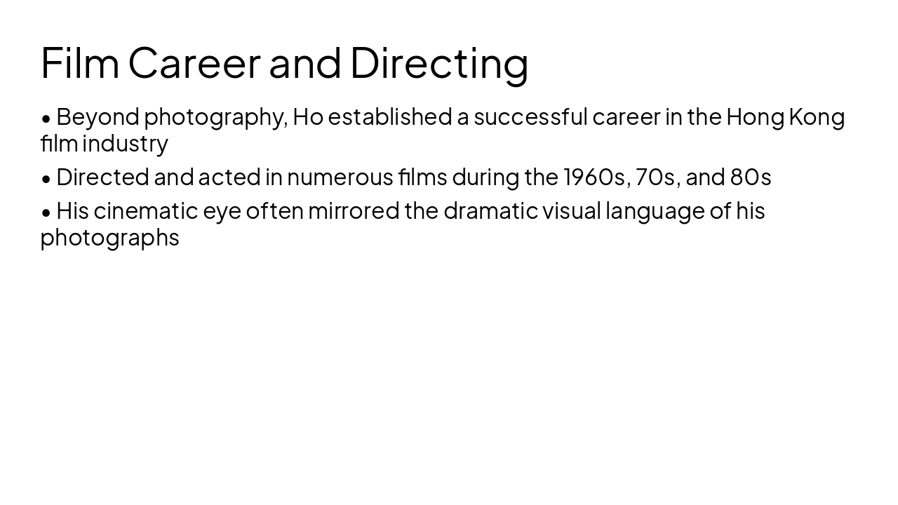Click the "Film Career and Directing" slide title

[x=284, y=62]
